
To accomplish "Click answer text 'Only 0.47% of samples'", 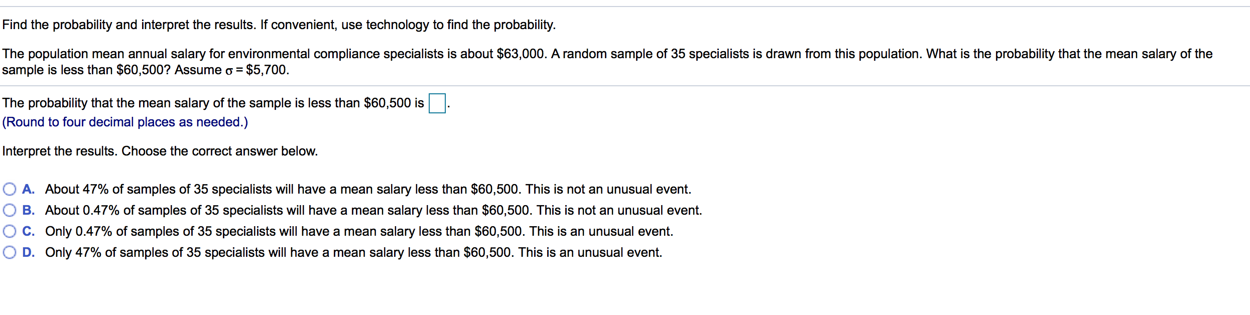I will [359, 231].
